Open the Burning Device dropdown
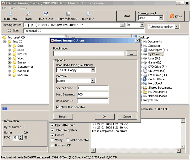190x160 pixels. click(x=122, y=25)
